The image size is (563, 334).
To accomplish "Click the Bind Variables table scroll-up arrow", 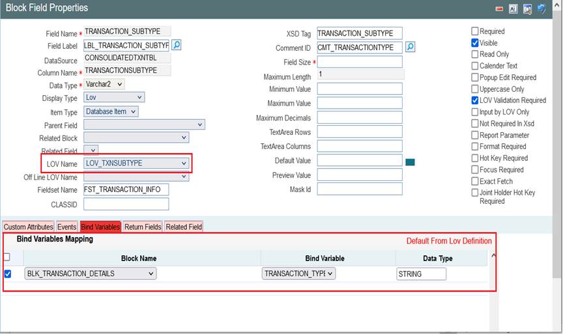I will pyautogui.click(x=493, y=255).
